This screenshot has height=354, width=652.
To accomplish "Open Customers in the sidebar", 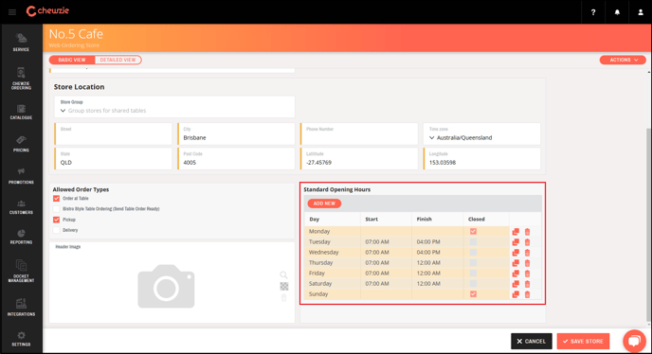I will [x=21, y=207].
